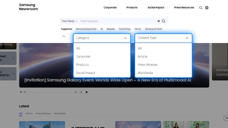Collapse the Category dropdown
Viewport: 228px width, 128px height.
(x=125, y=38)
